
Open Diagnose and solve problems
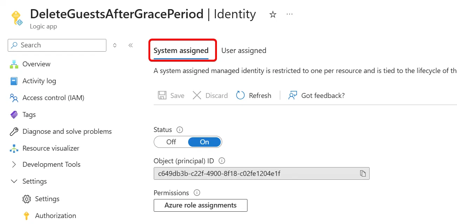67,131
